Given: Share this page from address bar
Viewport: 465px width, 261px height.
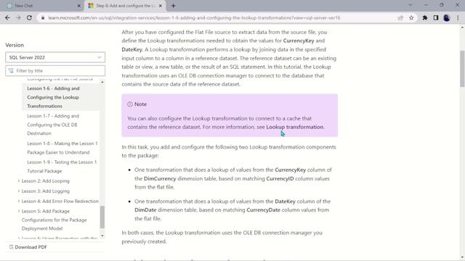Looking at the screenshot, I should [x=400, y=17].
